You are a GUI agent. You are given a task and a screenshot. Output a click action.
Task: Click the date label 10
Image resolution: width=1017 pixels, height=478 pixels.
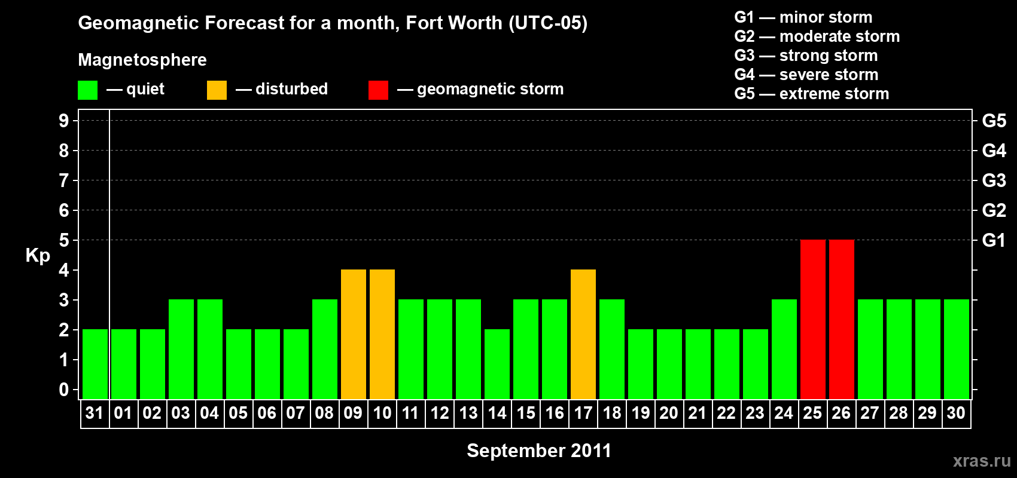[x=382, y=413]
